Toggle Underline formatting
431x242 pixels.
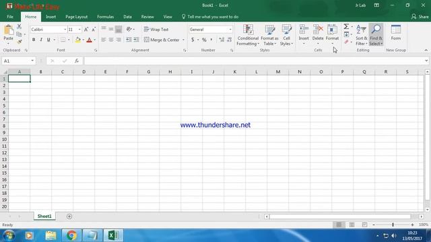tap(48, 40)
